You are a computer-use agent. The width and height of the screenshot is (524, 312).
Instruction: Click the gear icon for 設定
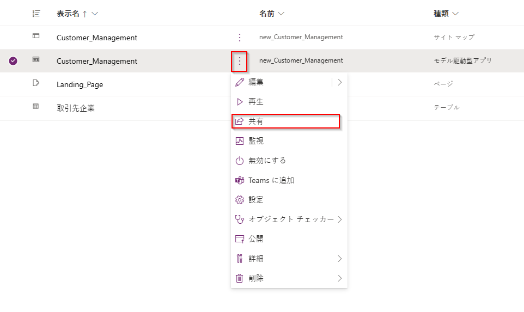[x=239, y=200]
